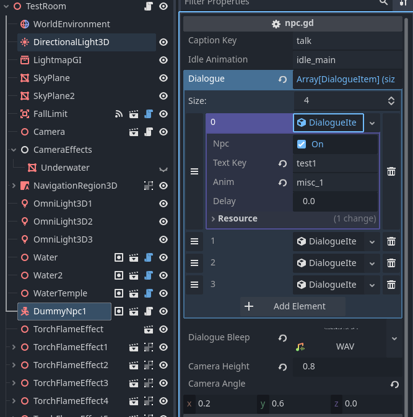This screenshot has height=417, width=413.
Task: Open the Water node script
Action: pos(149,257)
